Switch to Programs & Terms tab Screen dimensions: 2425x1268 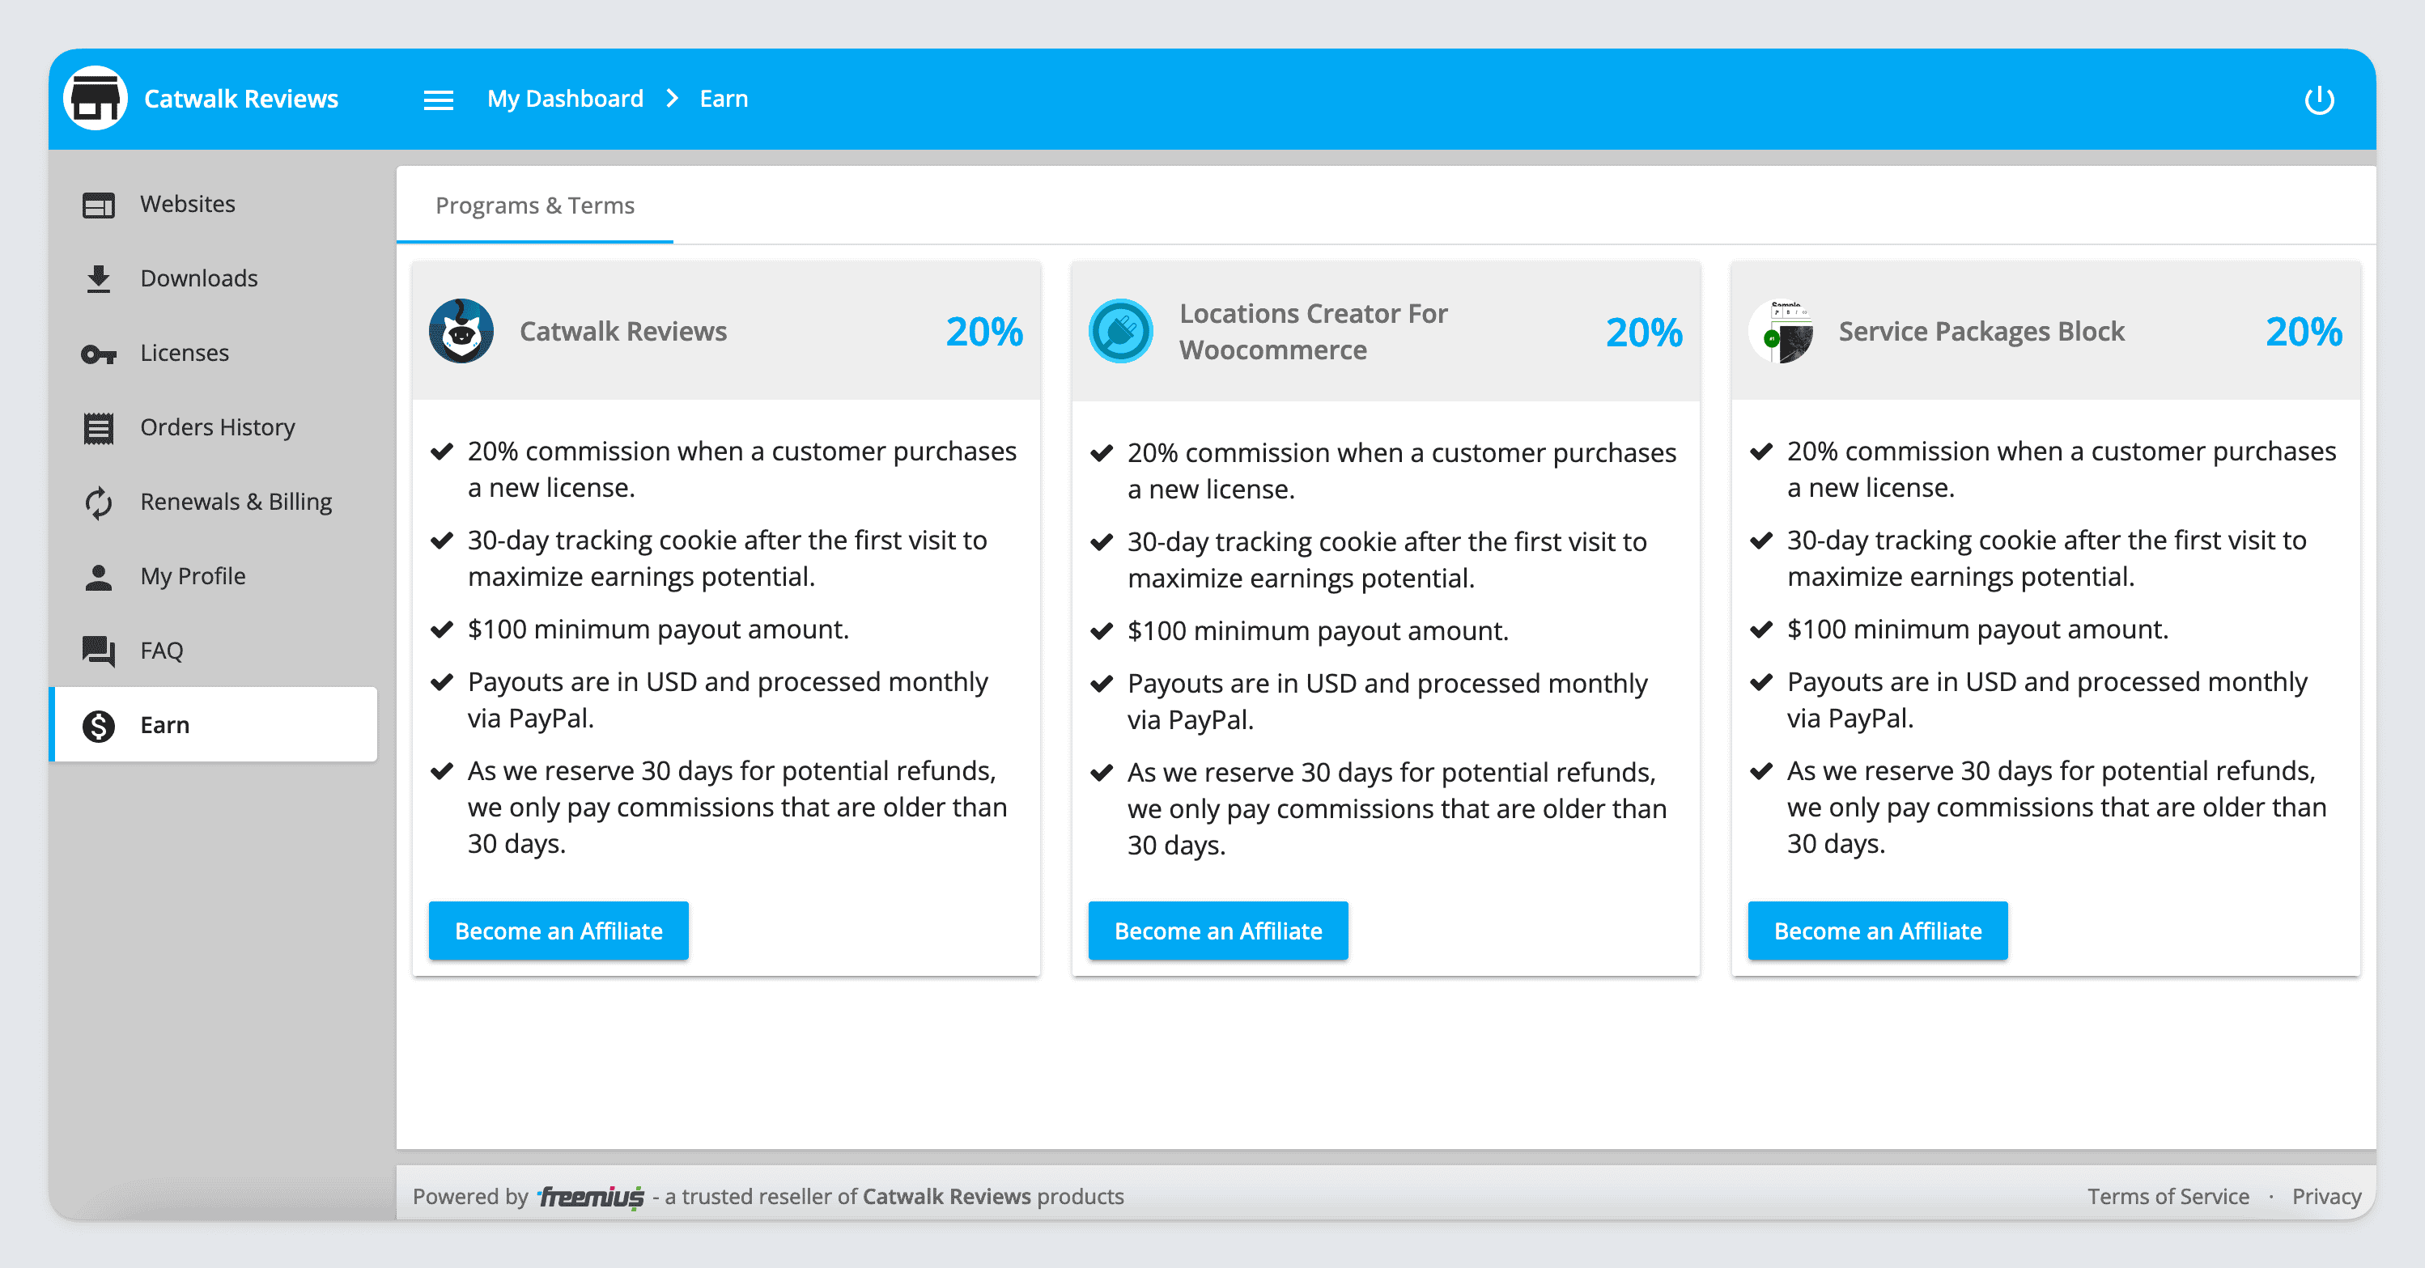pos(535,206)
